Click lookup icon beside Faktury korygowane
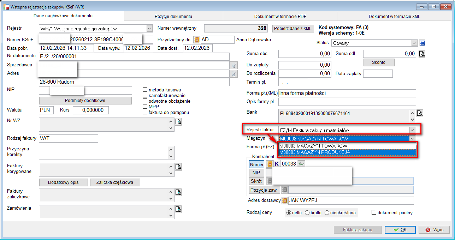Viewport: 455px width, 240px height. (178, 167)
